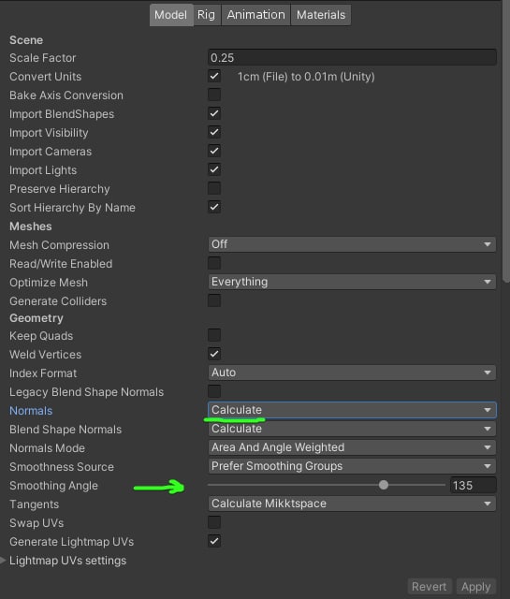Click the '1cm (File) to 0.01m (Unity)' text
This screenshot has height=599, width=510.
[x=306, y=77]
